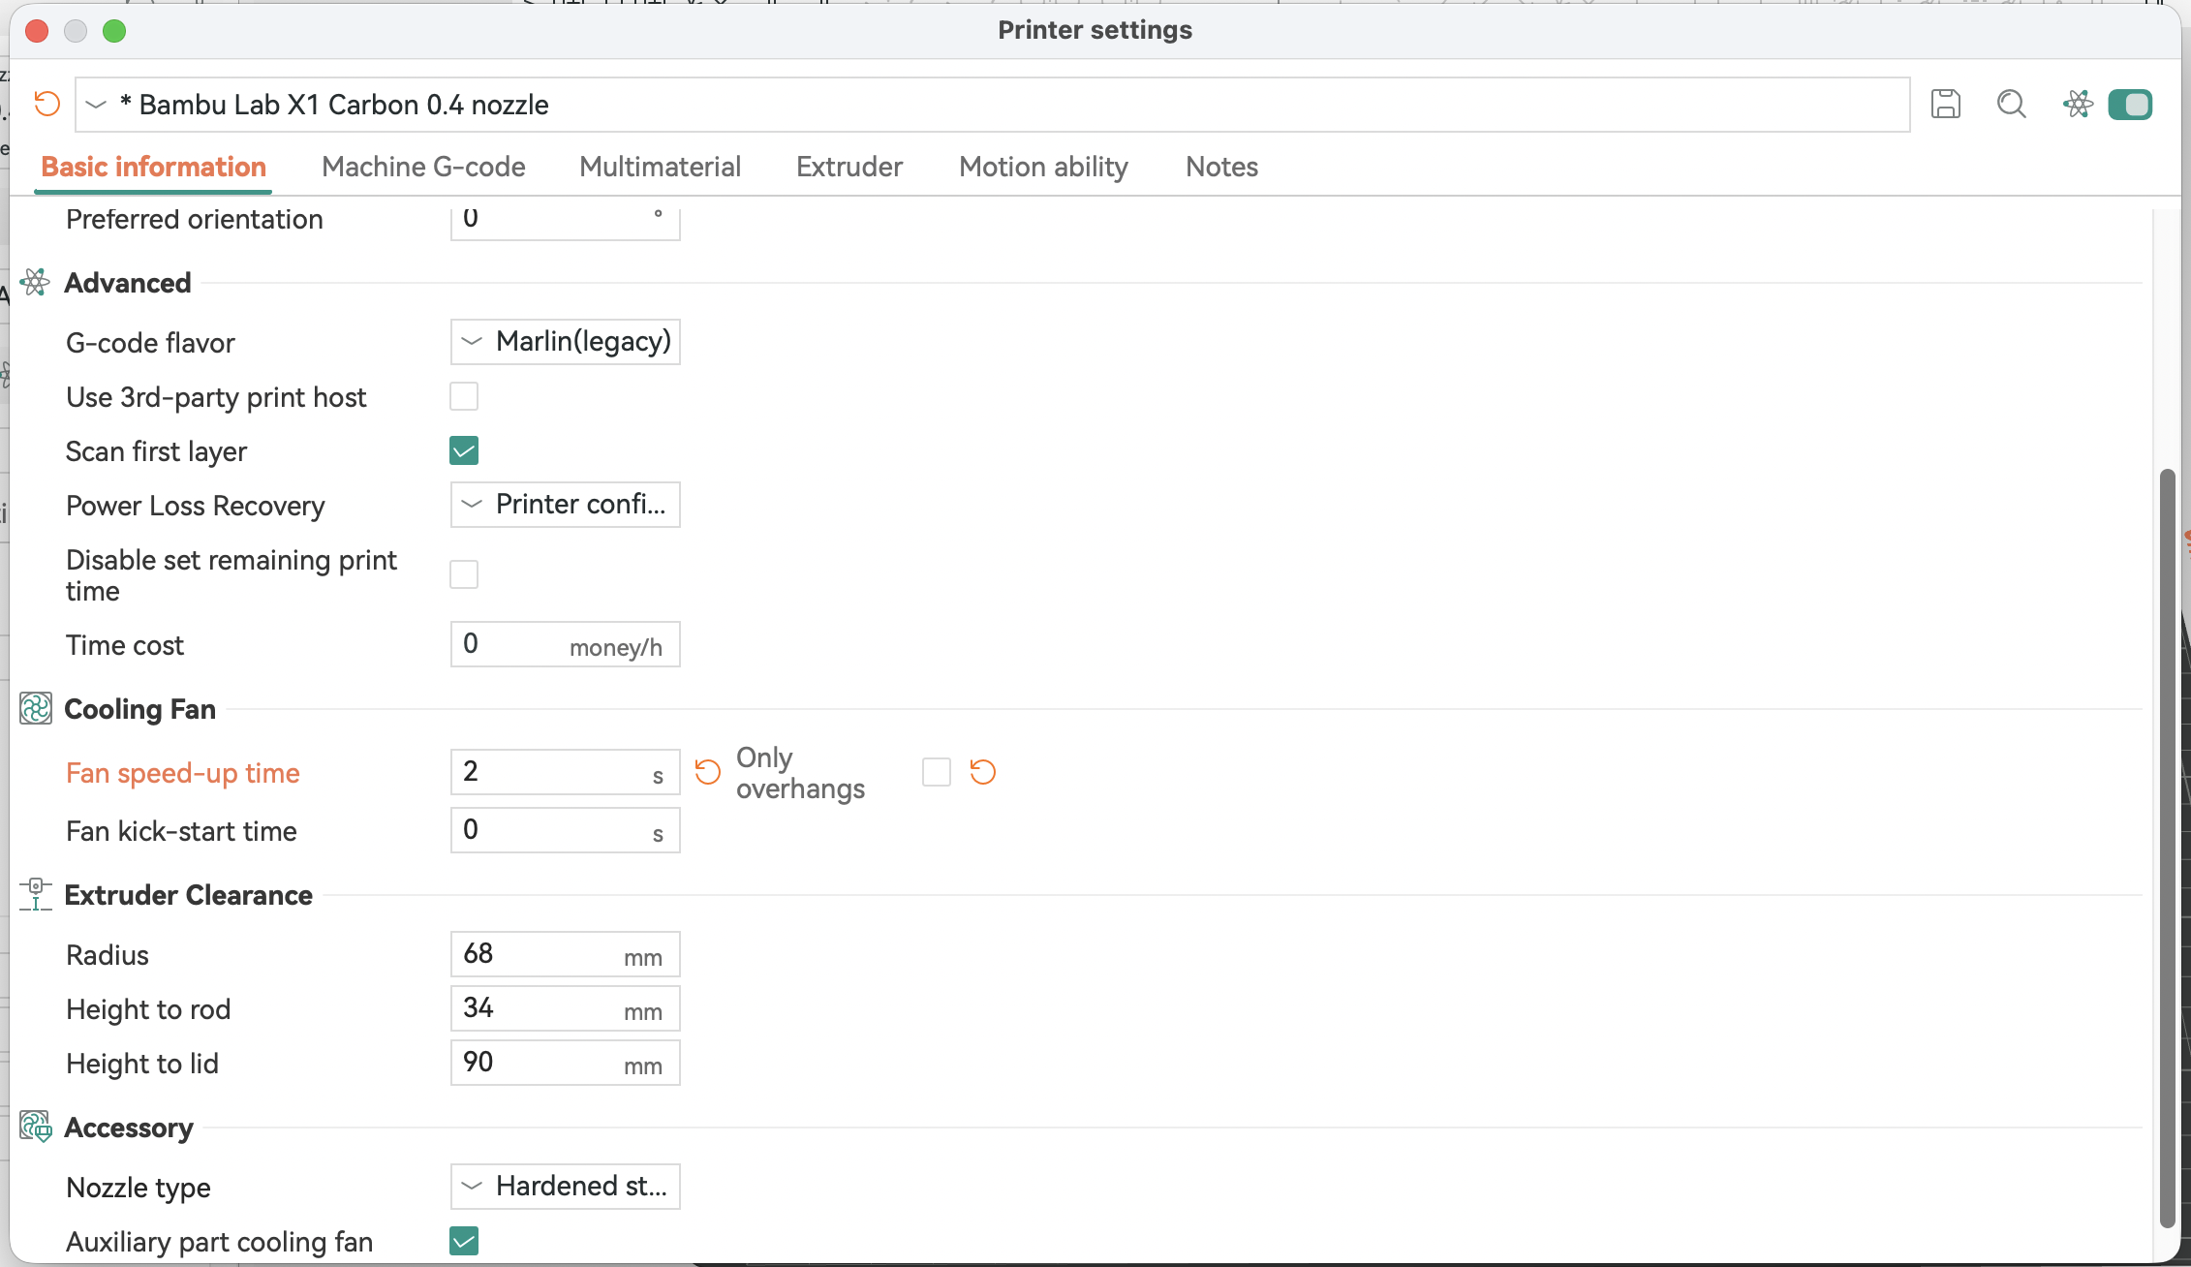
Task: Check Disable set remaining print time
Action: click(464, 574)
